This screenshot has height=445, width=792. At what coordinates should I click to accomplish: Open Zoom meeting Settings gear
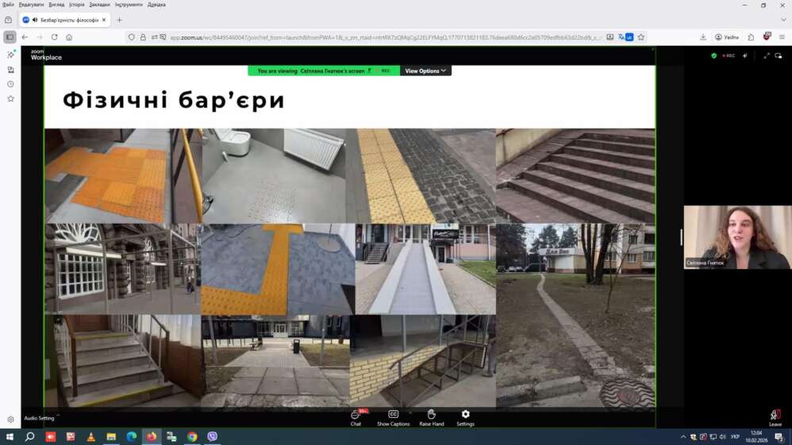click(465, 417)
